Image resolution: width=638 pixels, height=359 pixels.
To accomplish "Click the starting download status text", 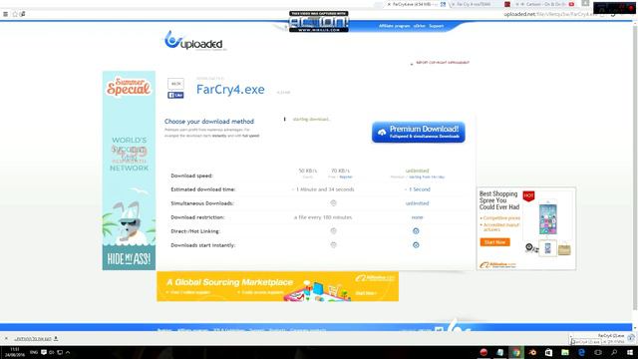I will (311, 120).
